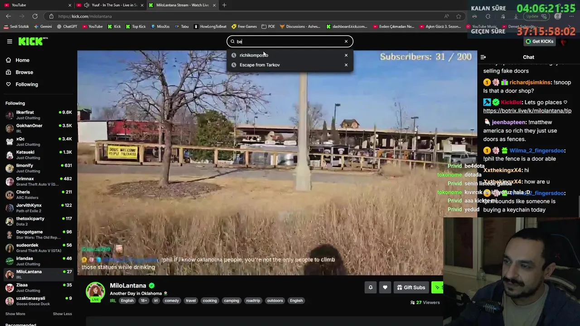Click the notification bell button
The height and width of the screenshot is (326, 580).
(x=370, y=288)
